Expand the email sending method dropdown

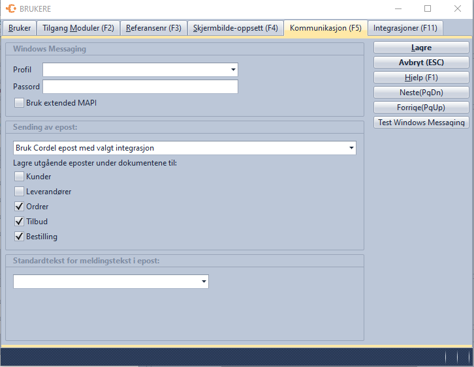pos(351,148)
